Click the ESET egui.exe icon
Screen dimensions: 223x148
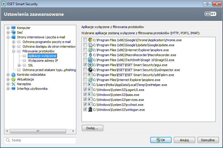pos(90,65)
